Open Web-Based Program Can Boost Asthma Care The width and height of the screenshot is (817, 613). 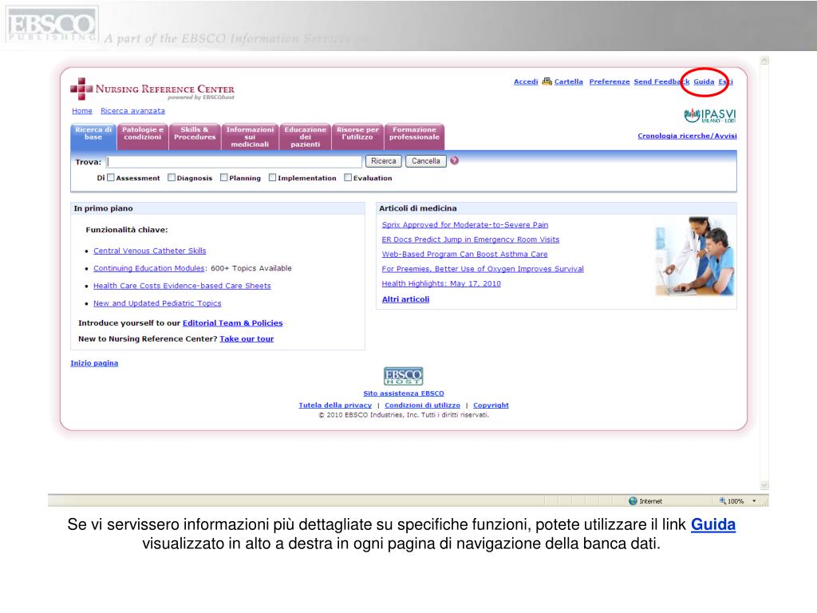coord(465,255)
